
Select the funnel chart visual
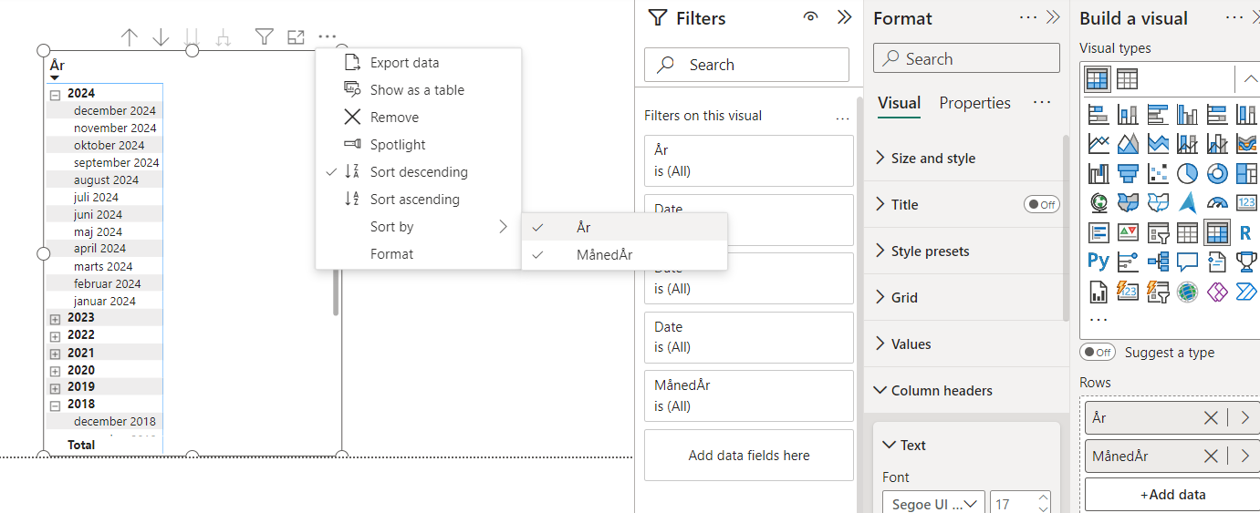(1128, 173)
